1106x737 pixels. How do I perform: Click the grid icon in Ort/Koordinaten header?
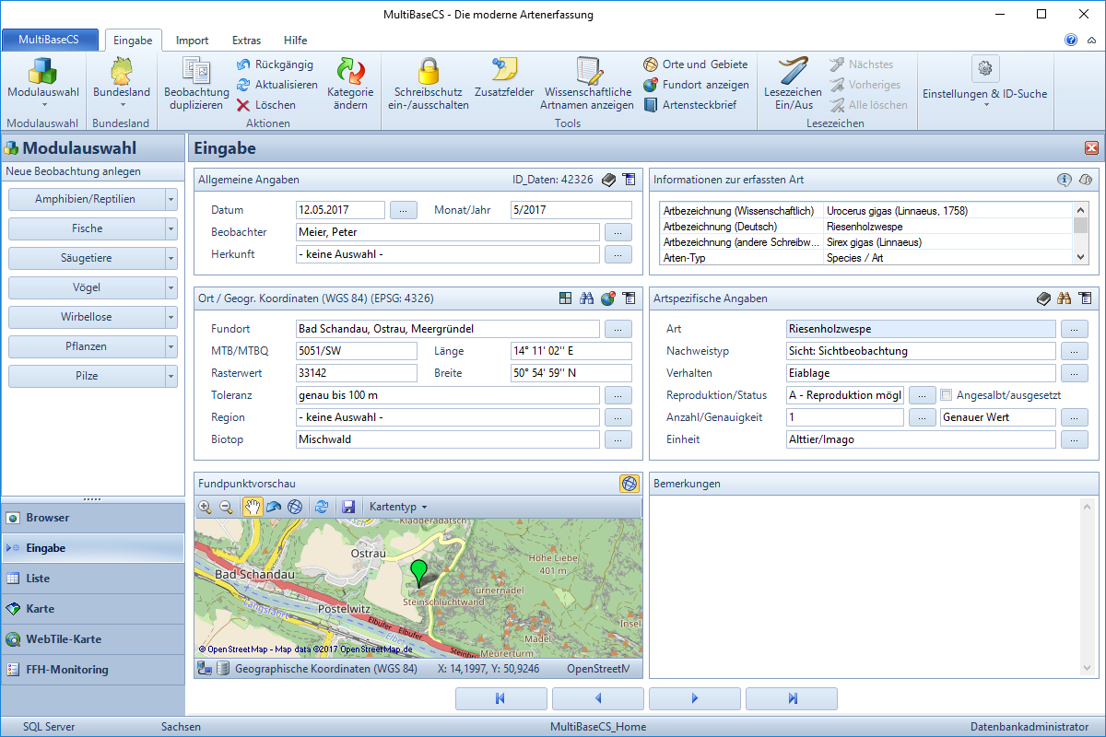[566, 298]
